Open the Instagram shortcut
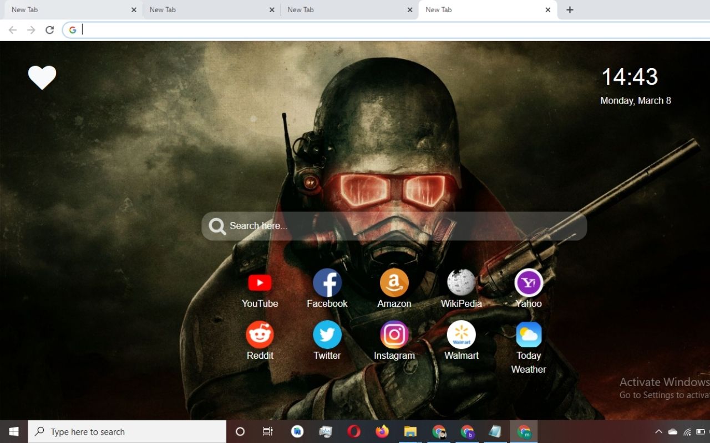 394,334
